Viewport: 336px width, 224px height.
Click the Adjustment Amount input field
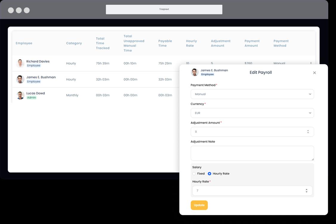(x=248, y=132)
